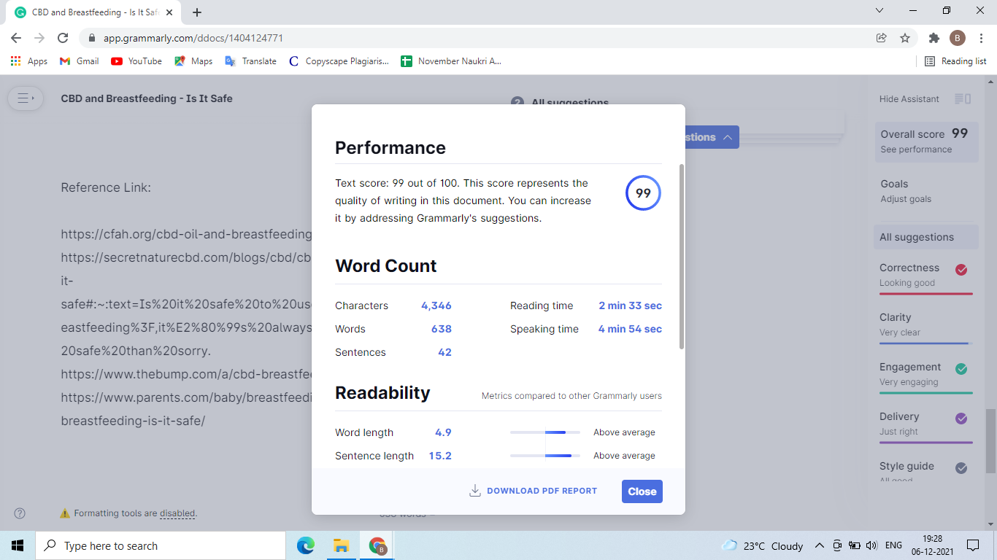Click the Performance dialog scrollbar

coord(682,257)
